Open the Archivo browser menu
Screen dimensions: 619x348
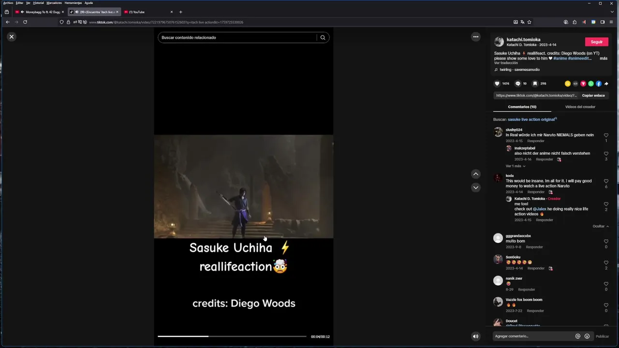click(8, 3)
